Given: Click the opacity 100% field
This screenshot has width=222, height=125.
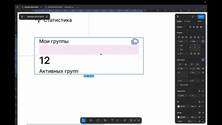Looking at the screenshot, I should [x=183, y=96].
